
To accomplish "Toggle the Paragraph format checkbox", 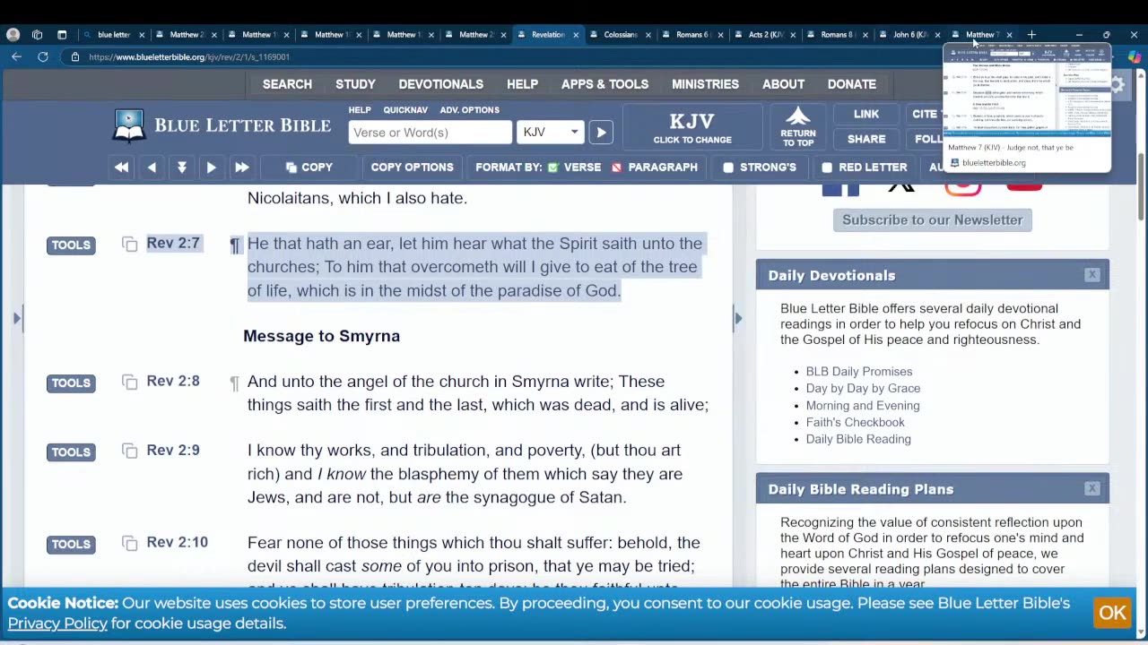I will point(617,168).
